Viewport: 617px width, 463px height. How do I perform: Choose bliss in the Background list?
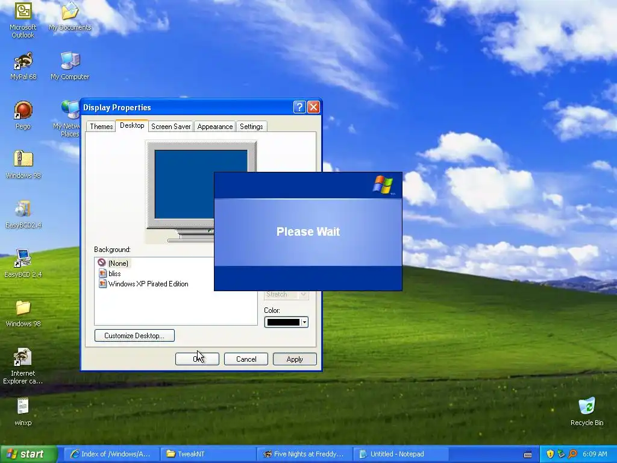tap(110, 274)
